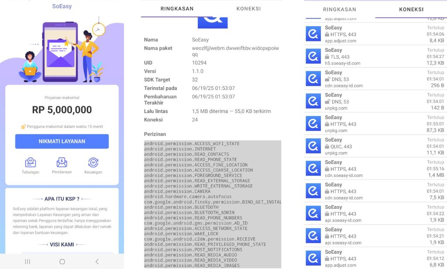Click SoEasy icon for app.adjust.com 6,8 KB row
This screenshot has width=447, height=269.
[x=313, y=259]
